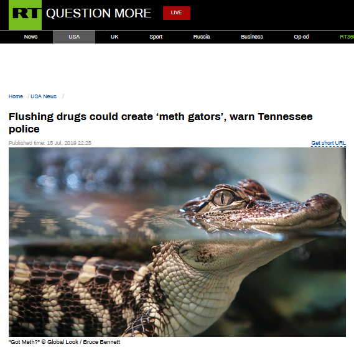Click the green RT logo
Screen dimensions: 354x347
(25, 15)
